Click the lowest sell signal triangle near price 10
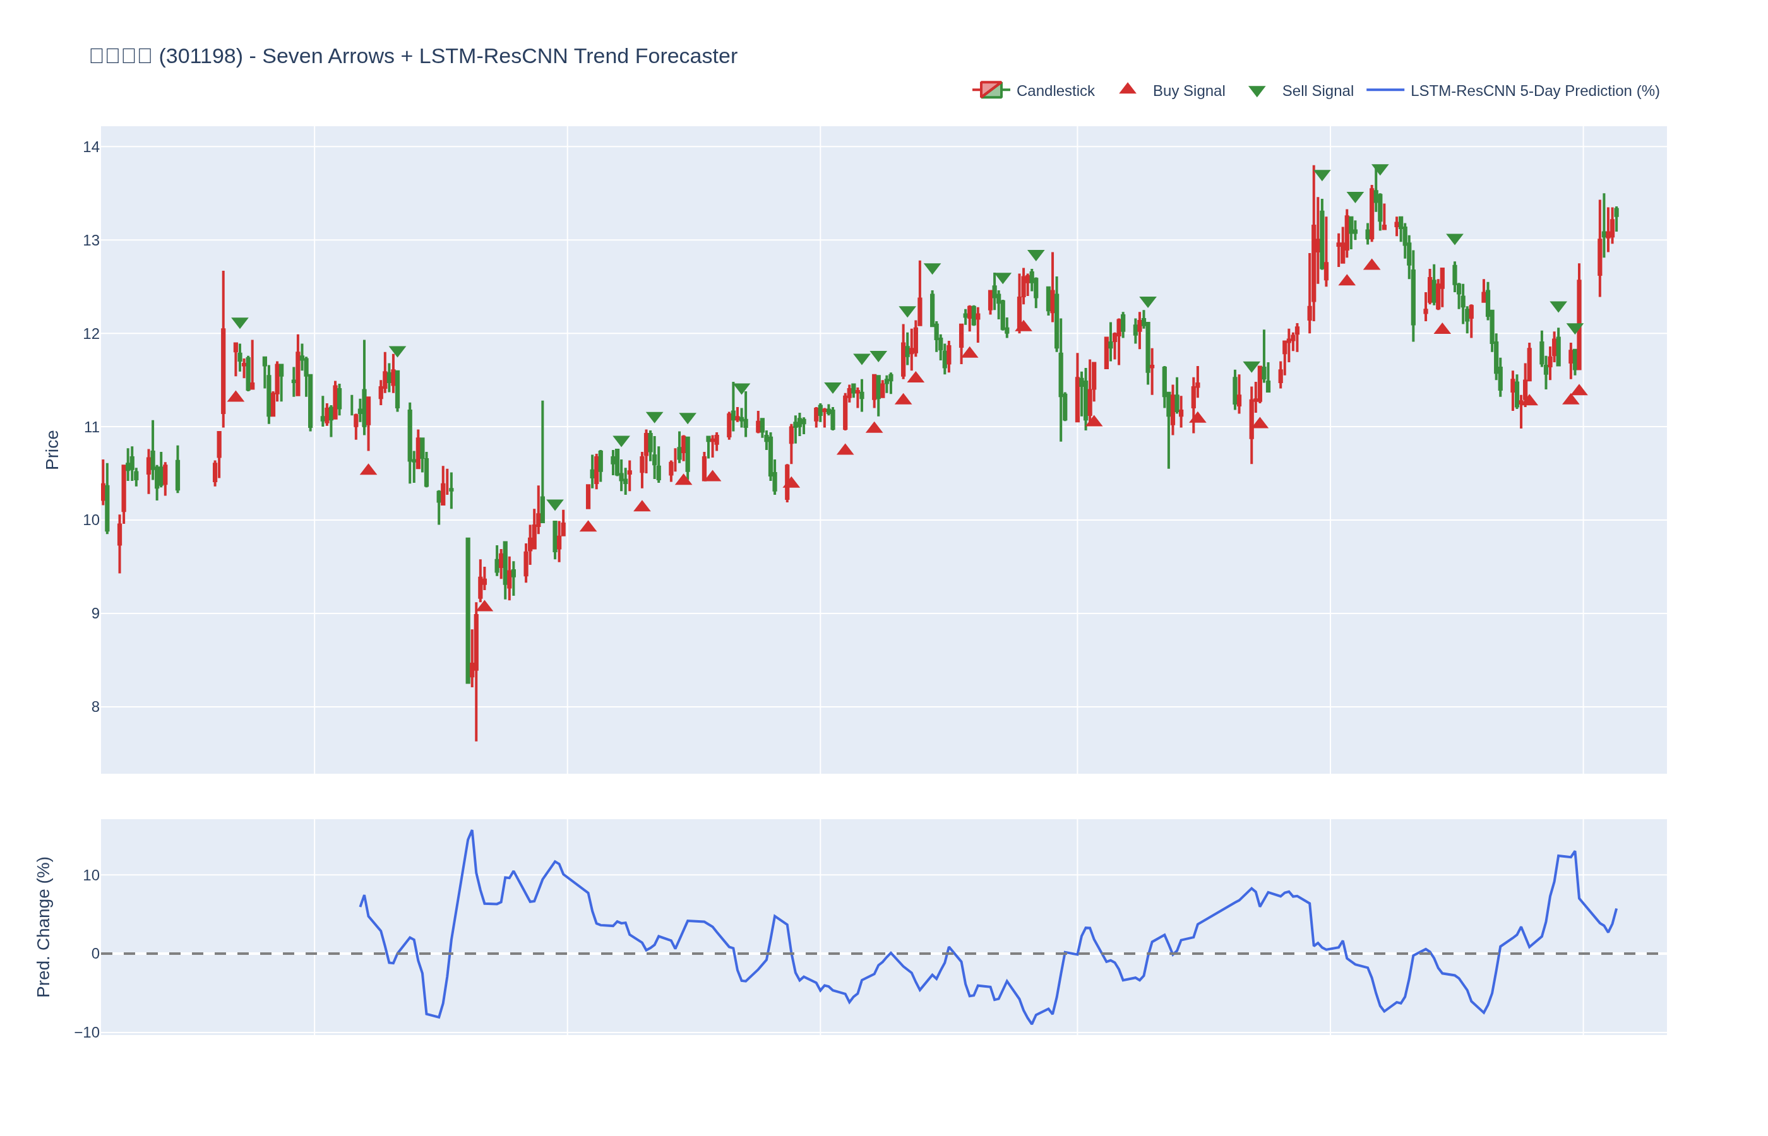 [x=555, y=504]
